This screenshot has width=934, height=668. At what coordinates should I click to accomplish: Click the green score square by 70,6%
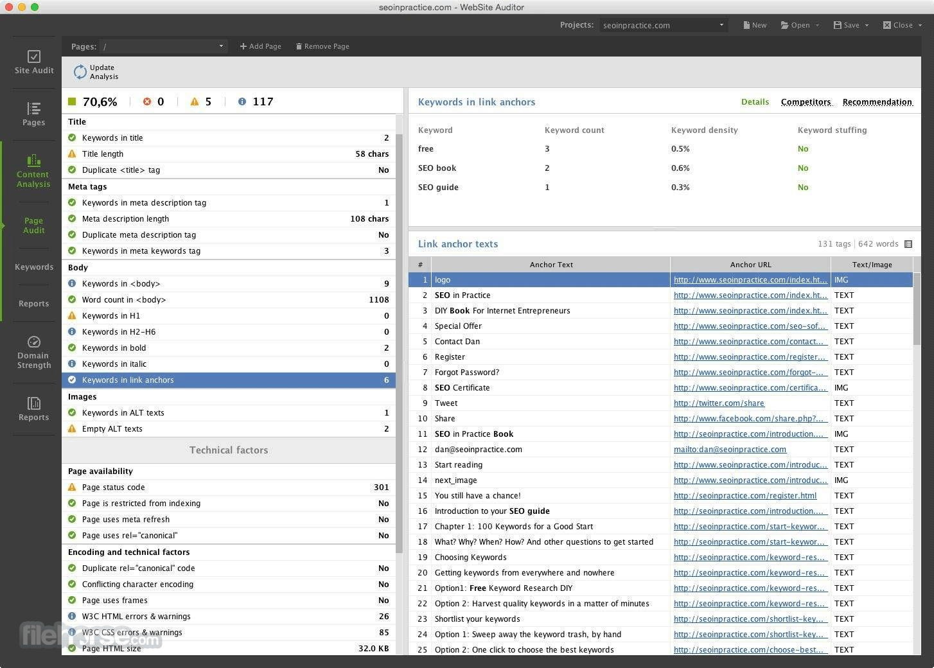click(x=72, y=101)
